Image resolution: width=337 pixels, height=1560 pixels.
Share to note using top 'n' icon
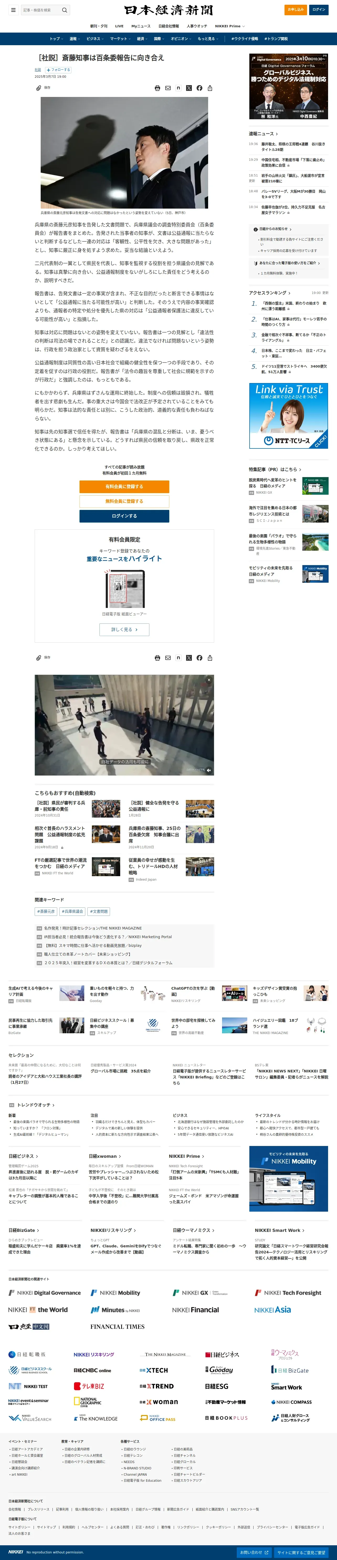point(178,88)
